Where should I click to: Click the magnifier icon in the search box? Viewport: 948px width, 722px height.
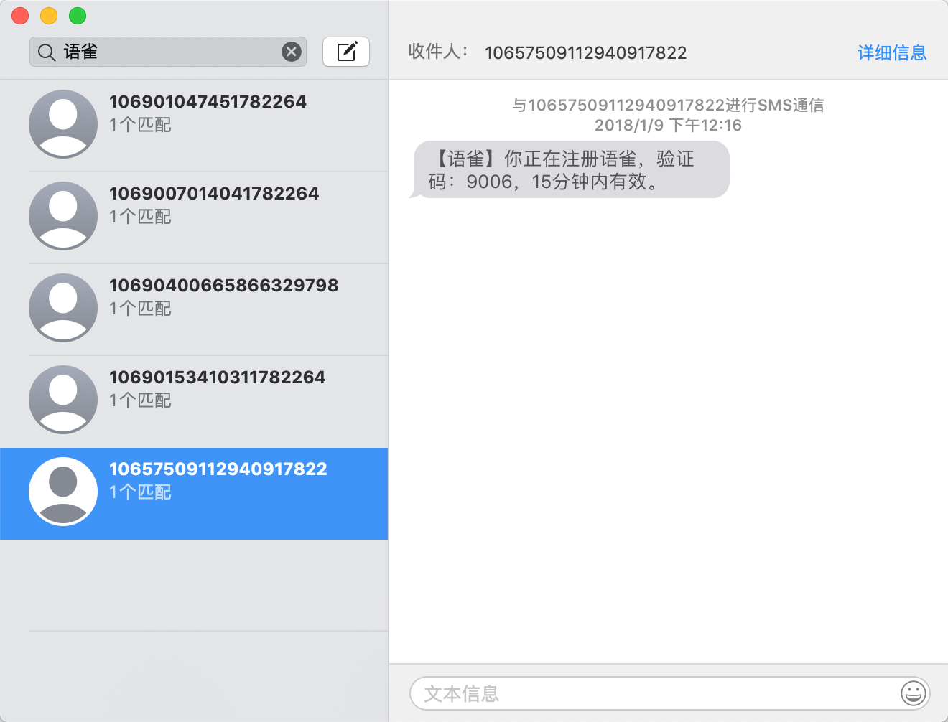[x=47, y=52]
